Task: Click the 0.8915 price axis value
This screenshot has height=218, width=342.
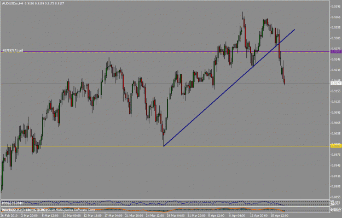Action: (336, 176)
